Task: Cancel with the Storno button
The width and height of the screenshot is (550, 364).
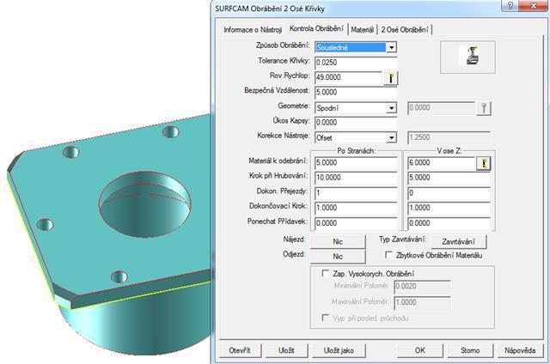Action: (x=470, y=350)
